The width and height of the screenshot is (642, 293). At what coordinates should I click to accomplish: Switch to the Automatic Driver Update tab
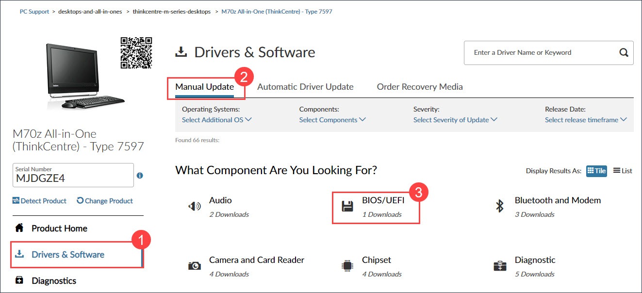pos(305,86)
